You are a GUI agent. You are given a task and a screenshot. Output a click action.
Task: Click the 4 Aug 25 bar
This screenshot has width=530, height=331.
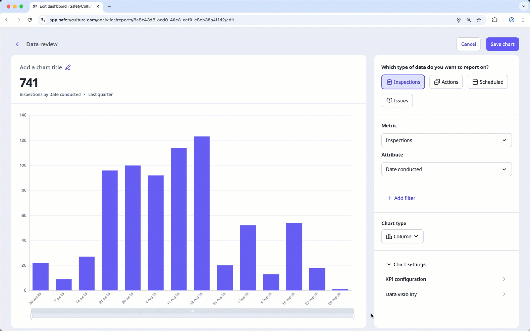click(156, 233)
